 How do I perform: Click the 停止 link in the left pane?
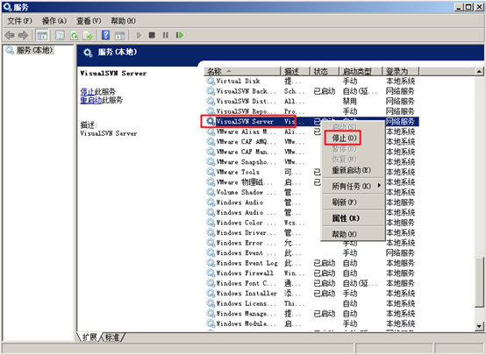pos(87,92)
